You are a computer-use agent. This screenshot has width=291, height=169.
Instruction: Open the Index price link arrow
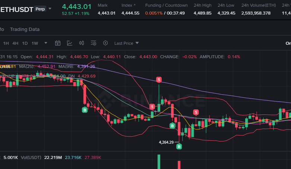point(135,5)
